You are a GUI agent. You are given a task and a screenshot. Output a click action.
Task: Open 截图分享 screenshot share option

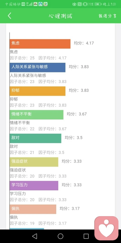coord(108,16)
